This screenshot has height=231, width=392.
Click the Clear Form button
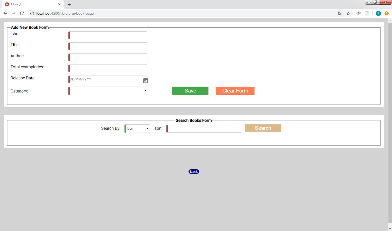235,91
